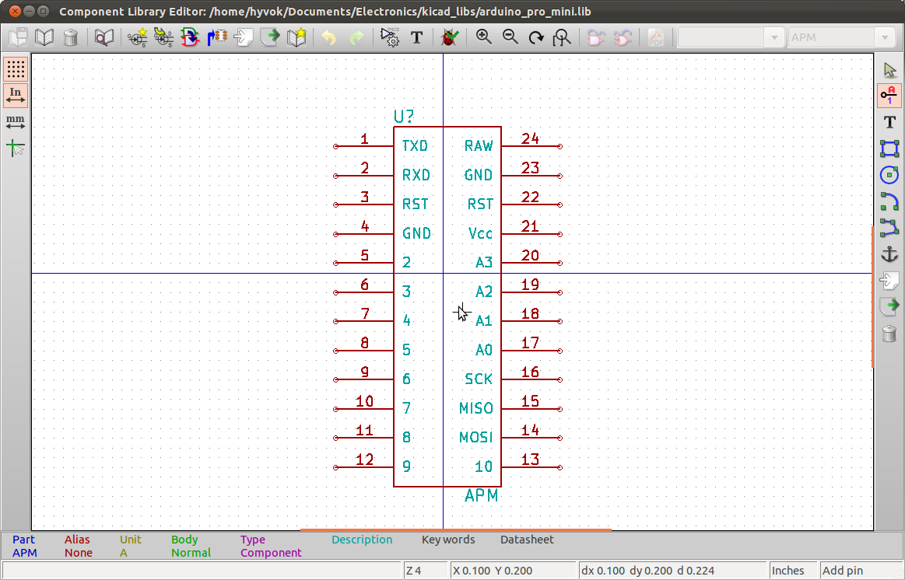The width and height of the screenshot is (905, 580).
Task: Click the zoom in magnifier
Action: click(484, 37)
